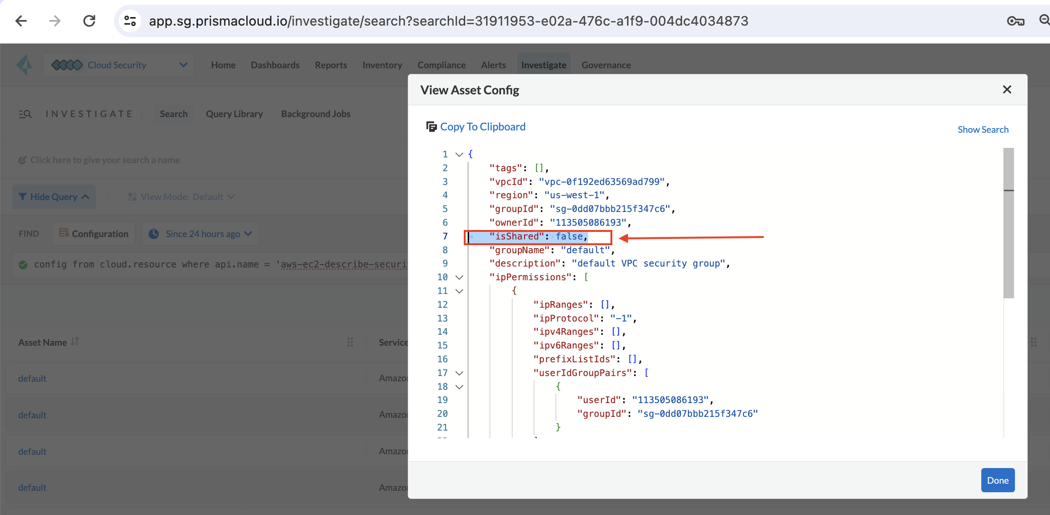Click the Asset Name sort icon

pyautogui.click(x=75, y=341)
